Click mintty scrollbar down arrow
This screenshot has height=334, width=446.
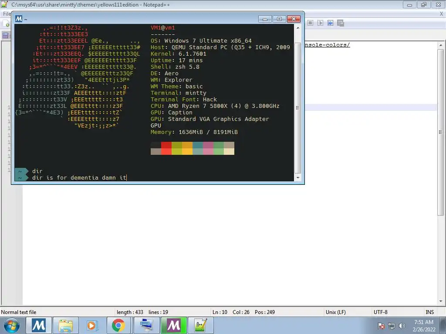click(x=298, y=178)
